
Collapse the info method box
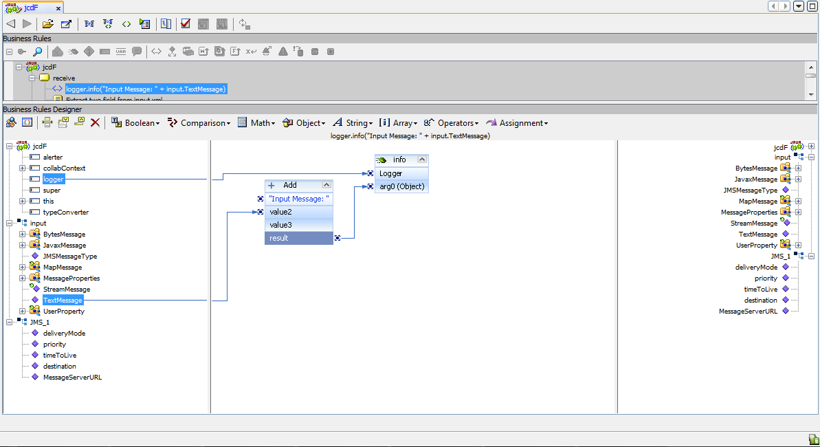coord(422,160)
